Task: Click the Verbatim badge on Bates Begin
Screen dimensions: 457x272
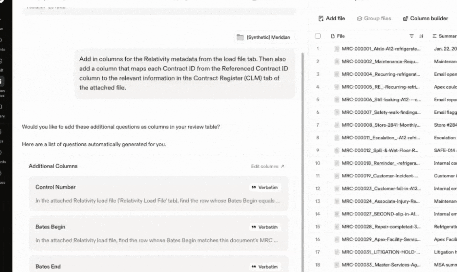Action: [x=265, y=227]
